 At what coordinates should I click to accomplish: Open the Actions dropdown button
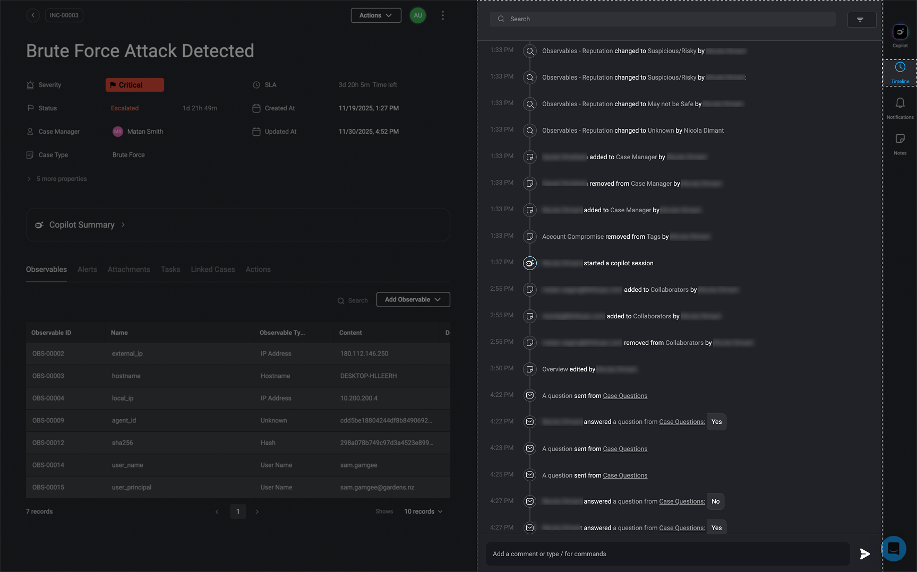point(375,15)
